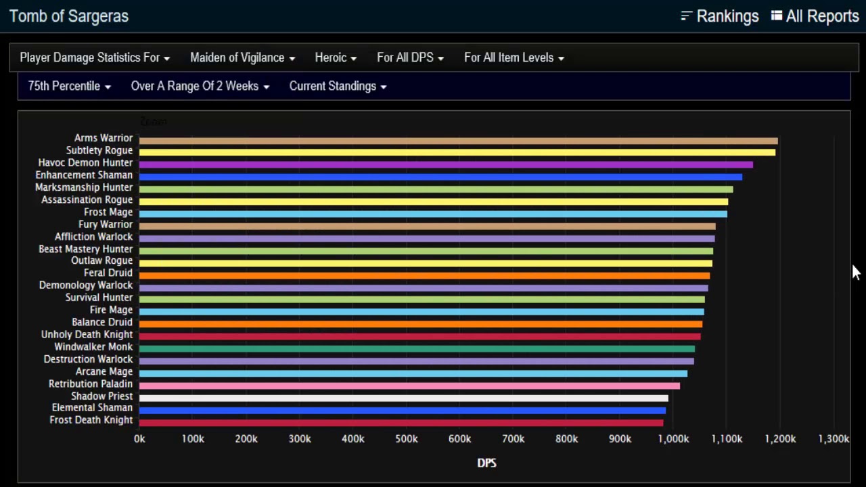Click the Destruction Warlock label
This screenshot has height=487, width=866.
(x=89, y=359)
